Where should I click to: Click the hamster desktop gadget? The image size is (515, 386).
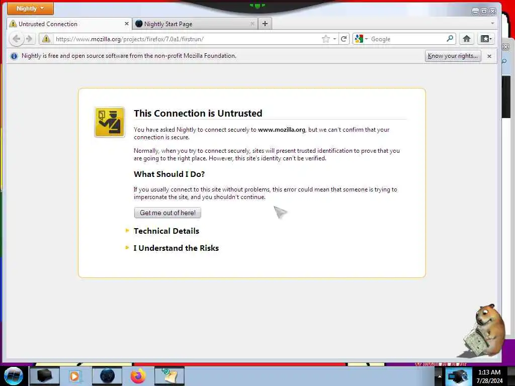485,330
